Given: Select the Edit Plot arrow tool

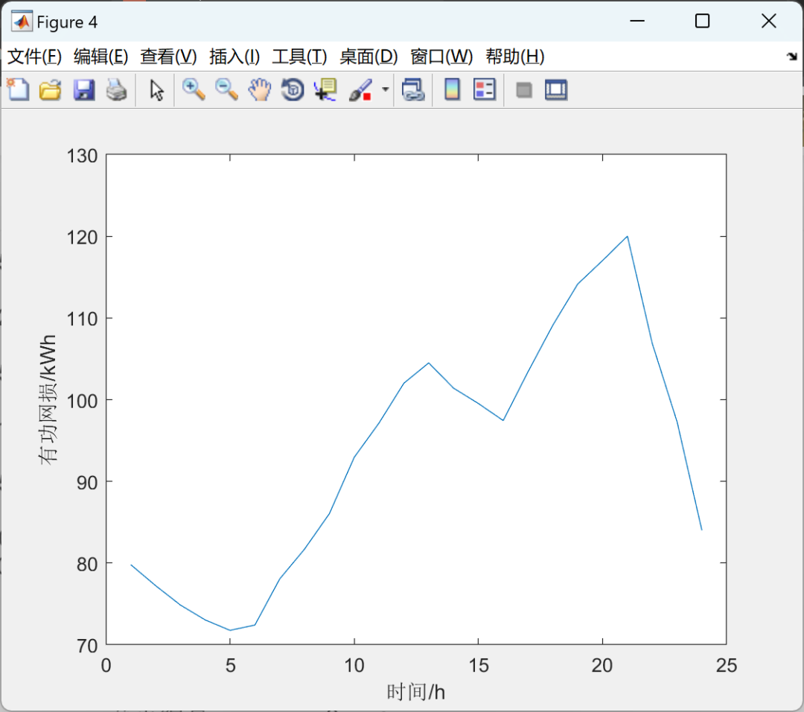Looking at the screenshot, I should 156,90.
